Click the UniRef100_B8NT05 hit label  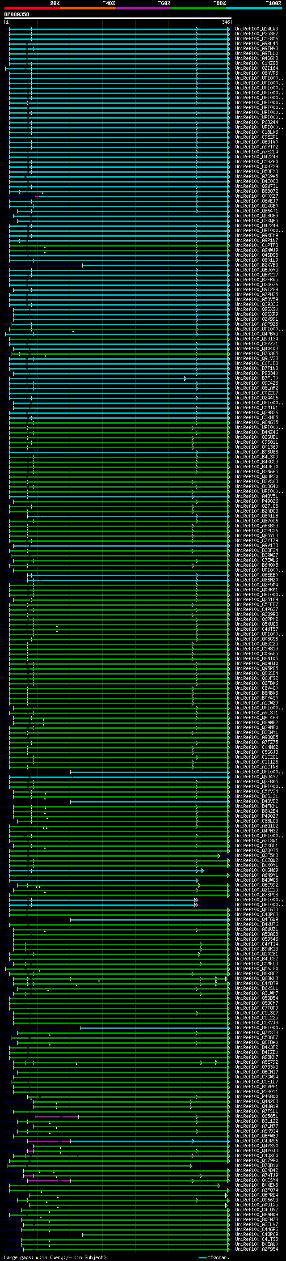[x=257, y=658]
